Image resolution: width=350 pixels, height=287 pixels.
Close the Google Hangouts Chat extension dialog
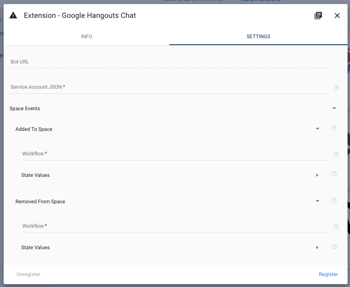tap(337, 15)
